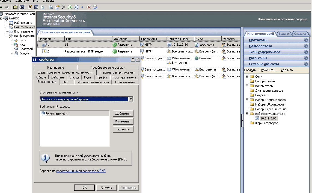Open the Преобразование ссылок tab
The height and width of the screenshot is (193, 312).
108,67
